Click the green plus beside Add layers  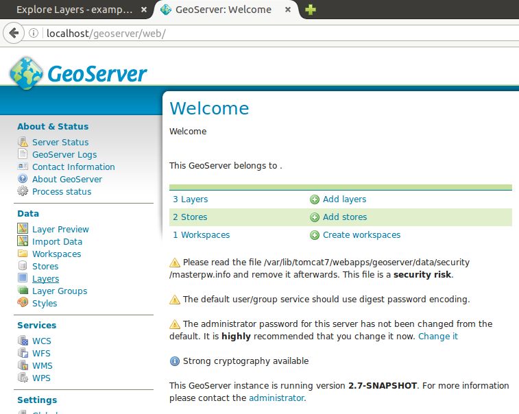(315, 199)
